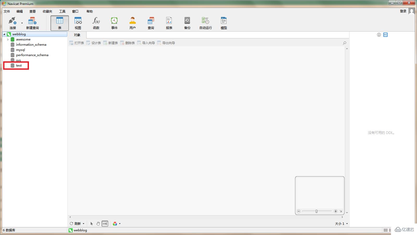Click the 设计表 design table button
The image size is (417, 235).
[x=94, y=43]
